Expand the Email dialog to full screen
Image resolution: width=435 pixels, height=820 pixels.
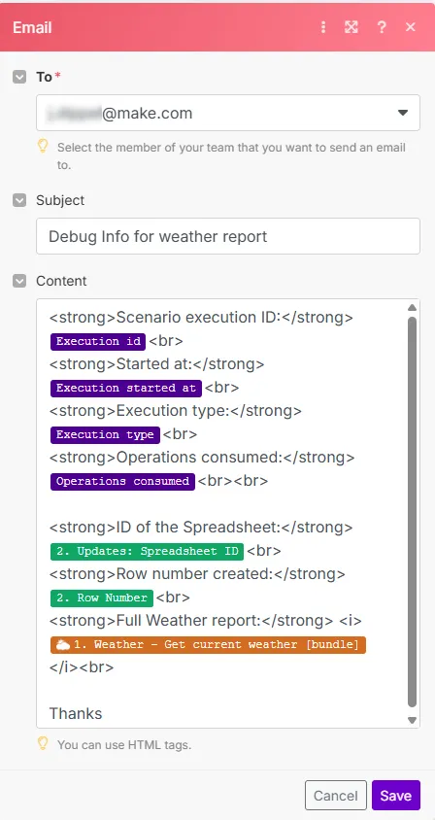coord(351,27)
